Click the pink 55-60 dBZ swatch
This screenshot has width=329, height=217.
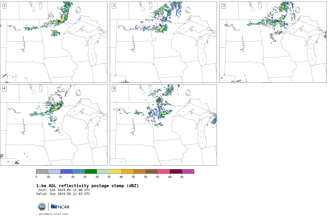click(164, 171)
